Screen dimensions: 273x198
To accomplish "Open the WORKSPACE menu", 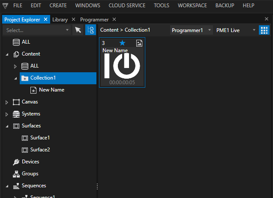I will click(192, 6).
